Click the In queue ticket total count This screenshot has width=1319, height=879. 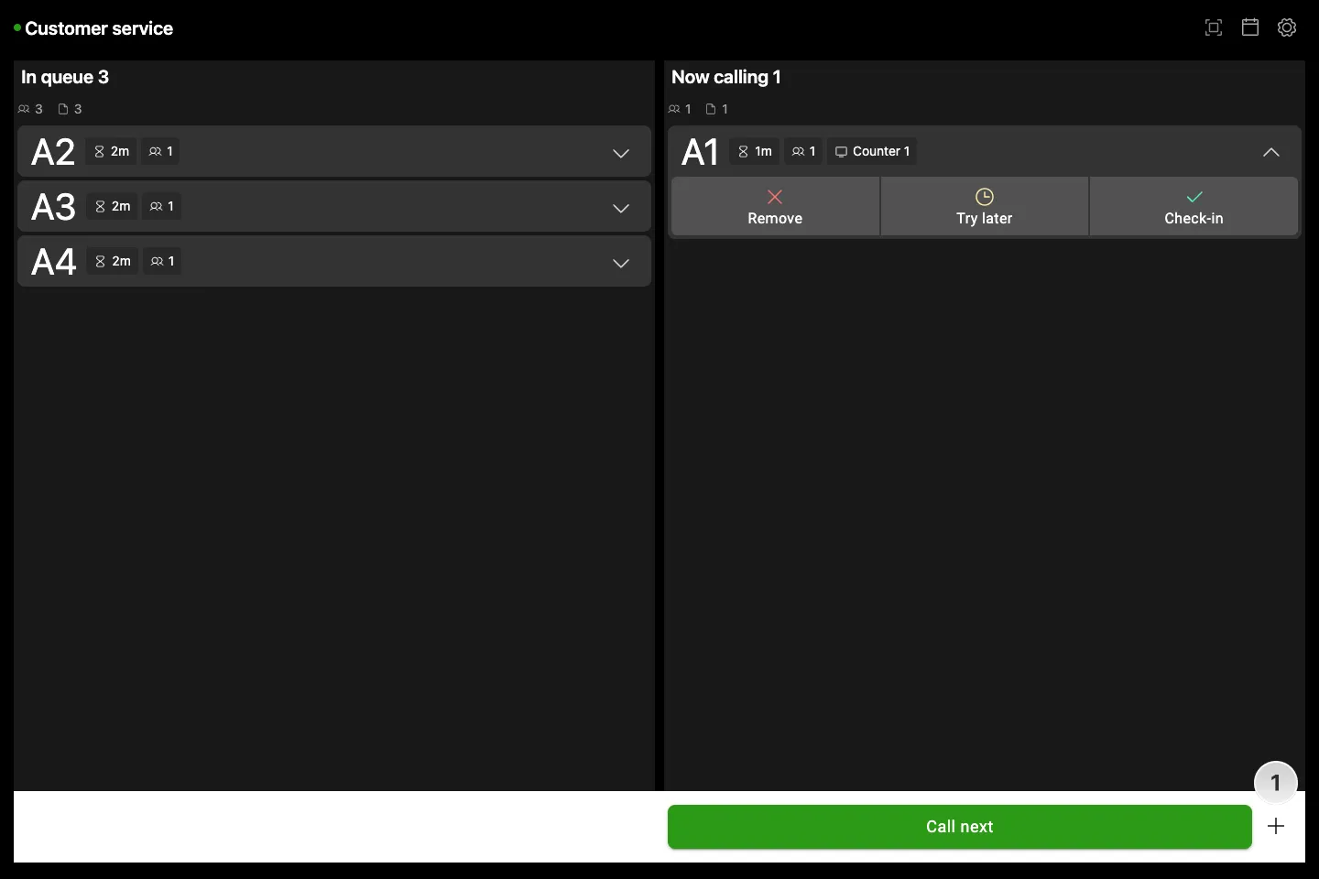(71, 109)
